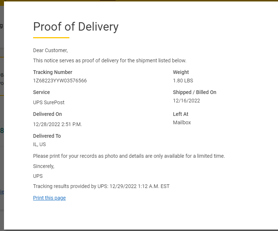
Task: Click the Mailbox location value
Action: pyautogui.click(x=182, y=122)
